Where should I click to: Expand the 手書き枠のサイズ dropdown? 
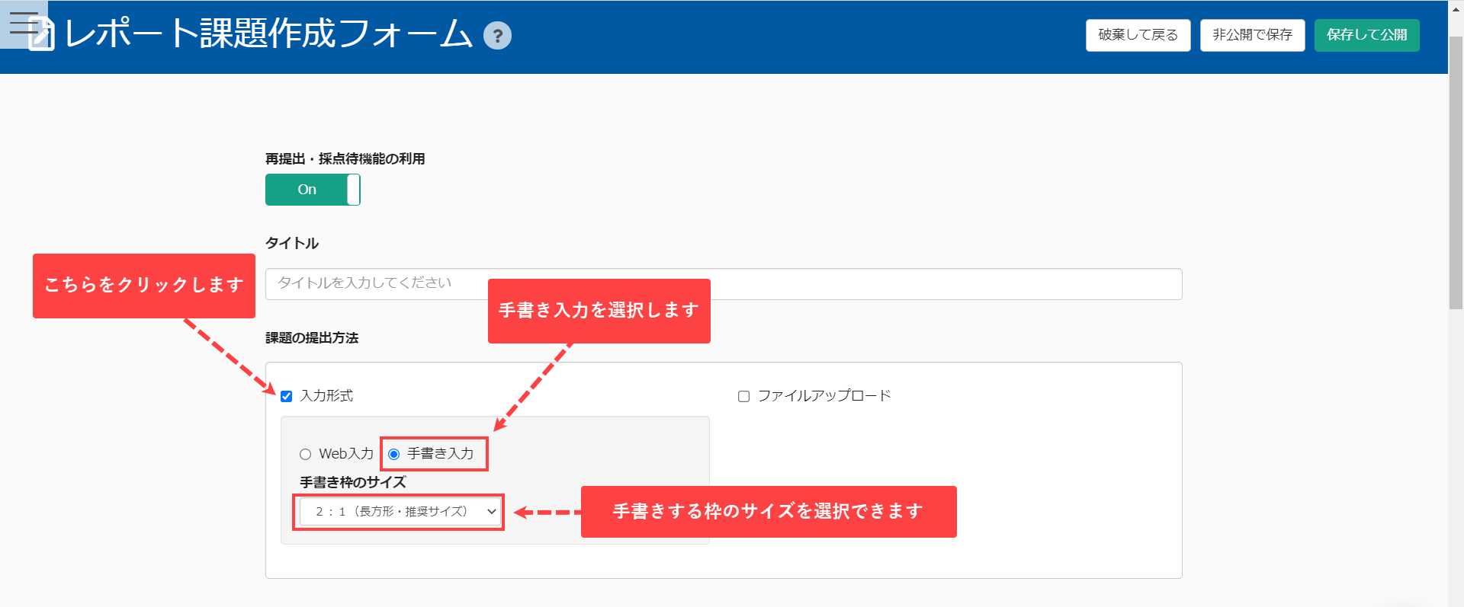(399, 512)
